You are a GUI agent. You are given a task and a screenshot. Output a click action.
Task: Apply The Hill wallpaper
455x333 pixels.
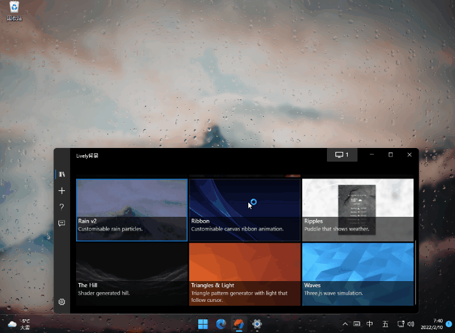tap(131, 273)
